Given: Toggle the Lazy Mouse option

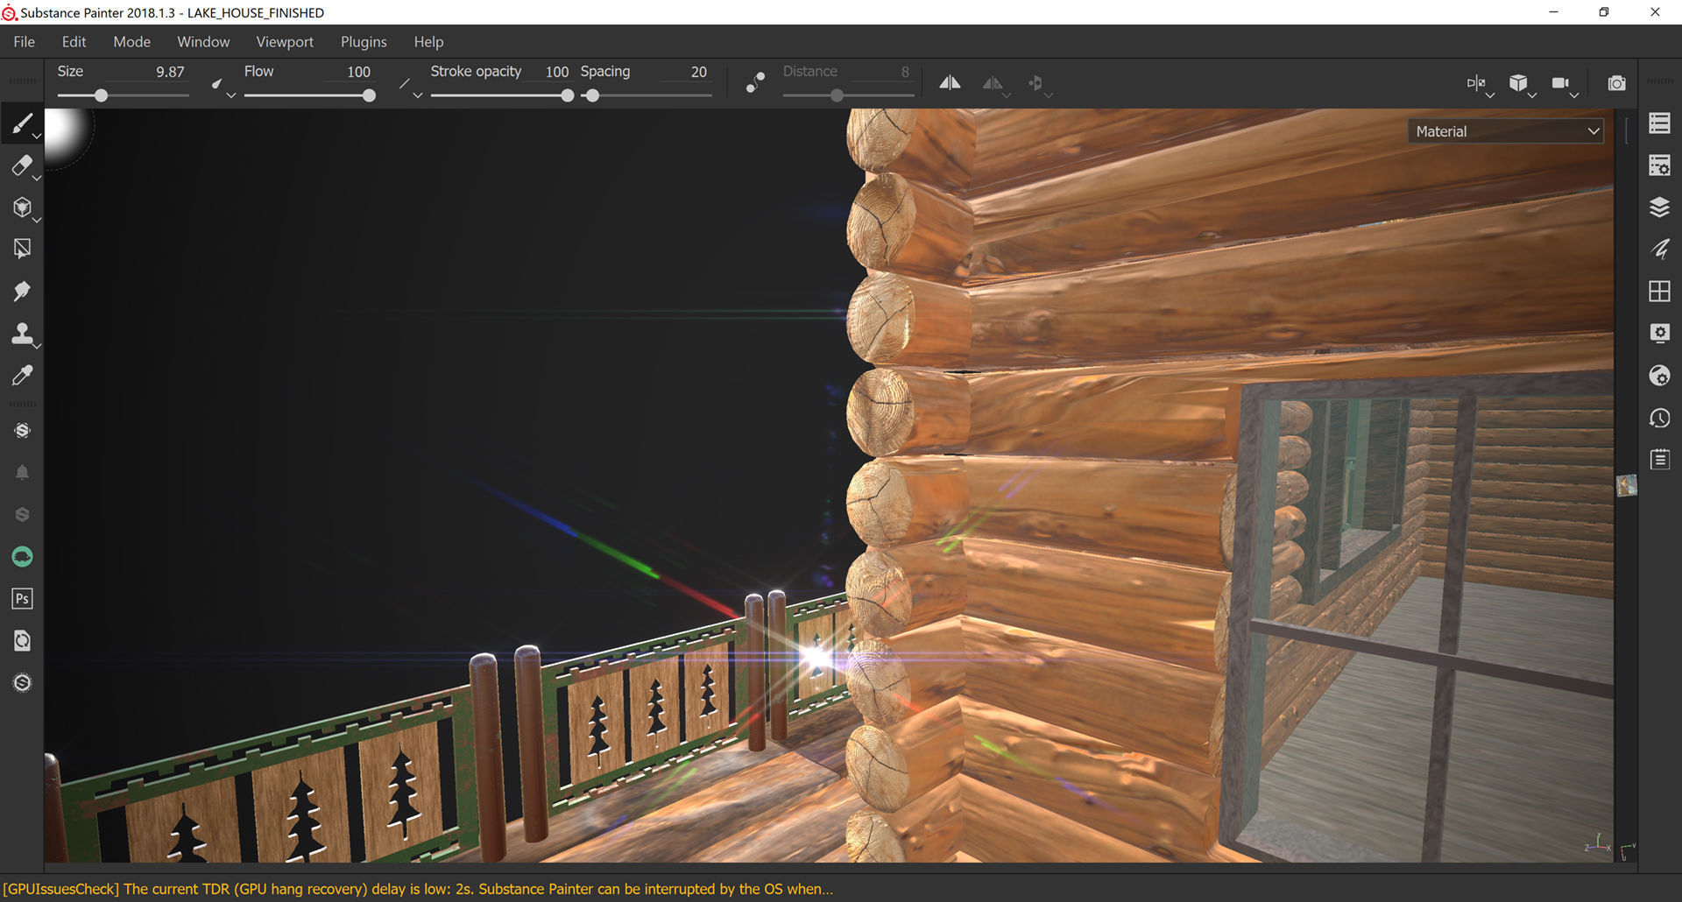Looking at the screenshot, I should click(x=755, y=82).
